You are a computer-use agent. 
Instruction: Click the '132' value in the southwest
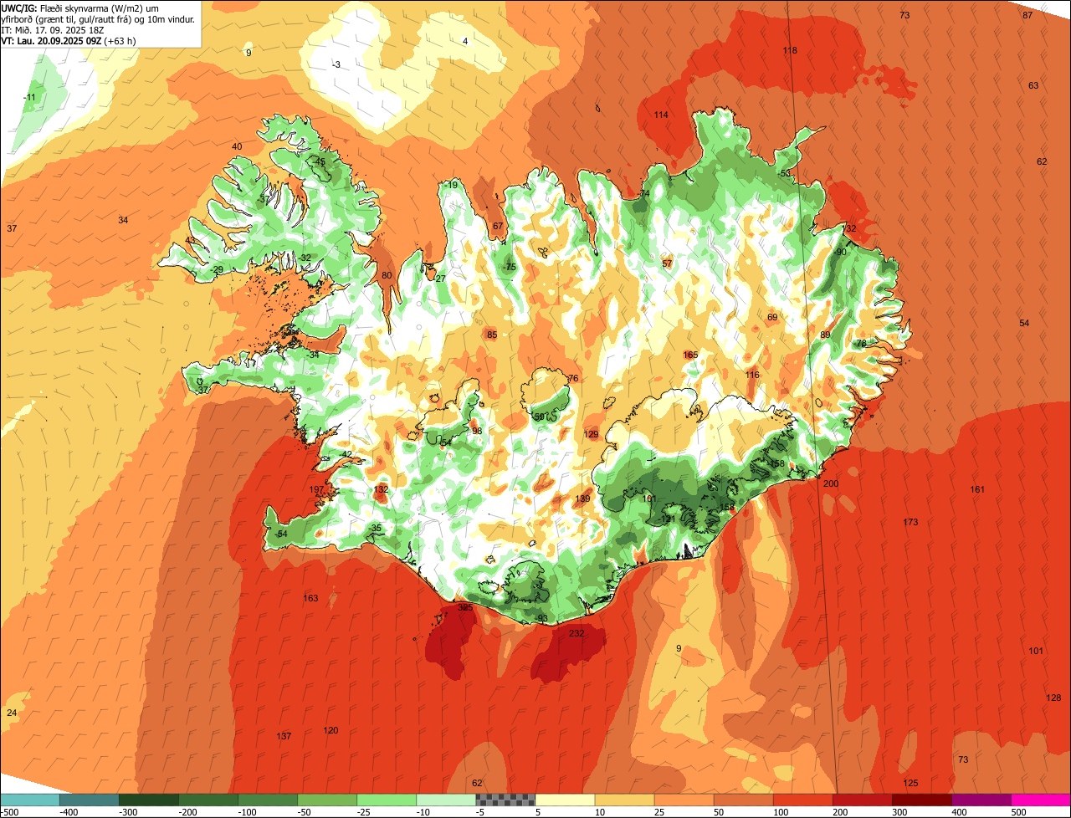click(381, 489)
